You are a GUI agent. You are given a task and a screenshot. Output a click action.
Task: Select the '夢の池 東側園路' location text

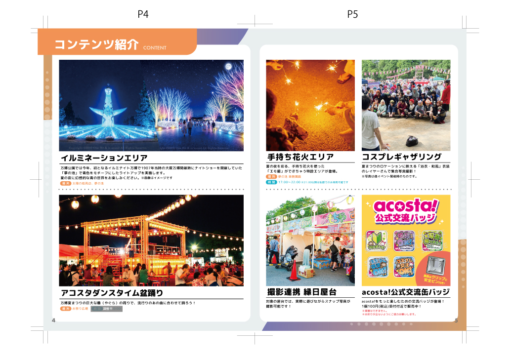coord(290,177)
